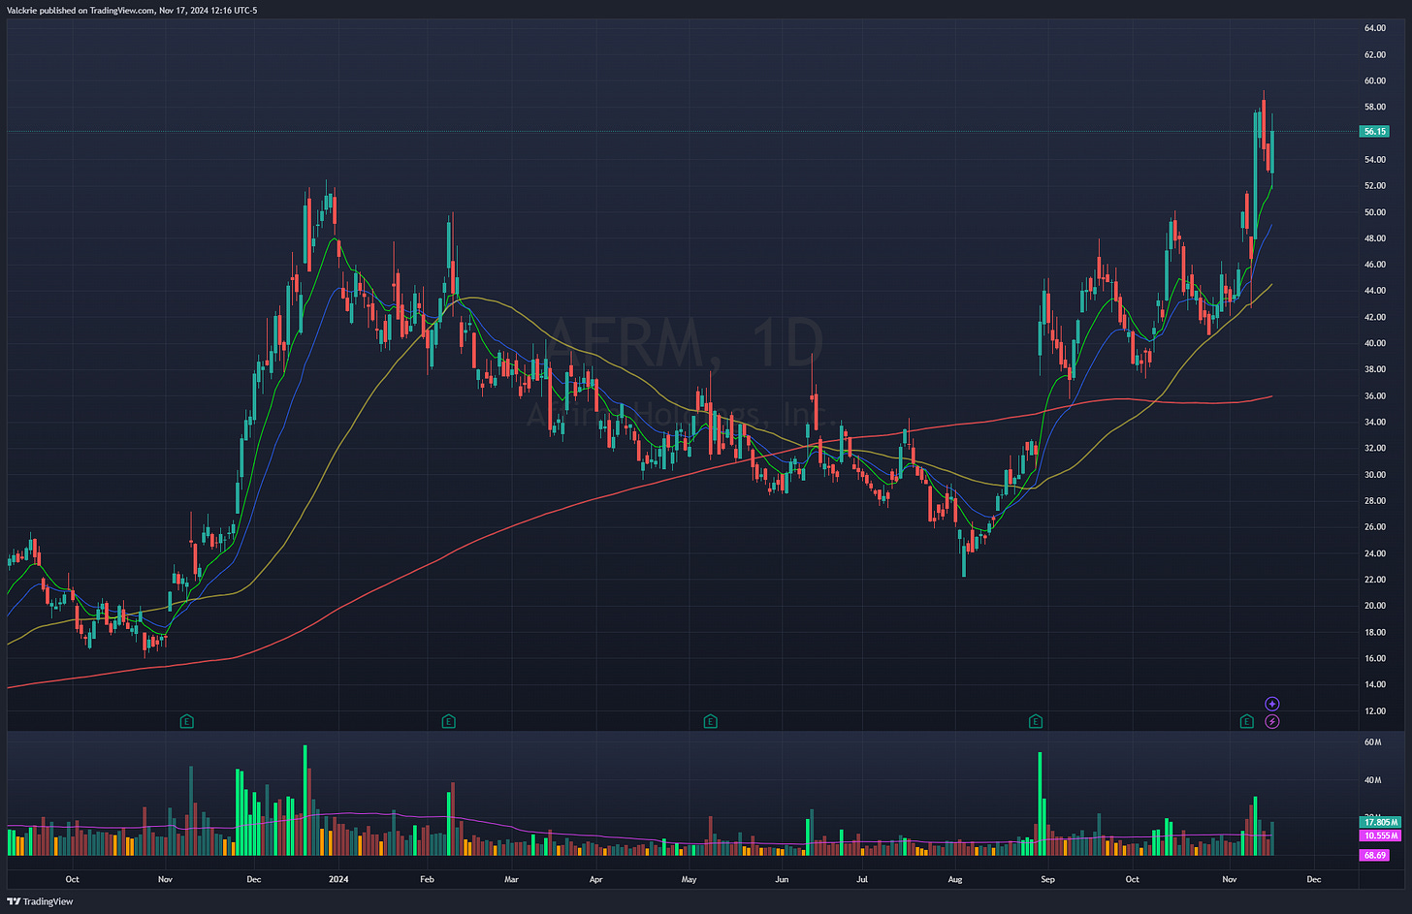
Task: Click the TradingView logo at bottom left
Action: pos(40,901)
